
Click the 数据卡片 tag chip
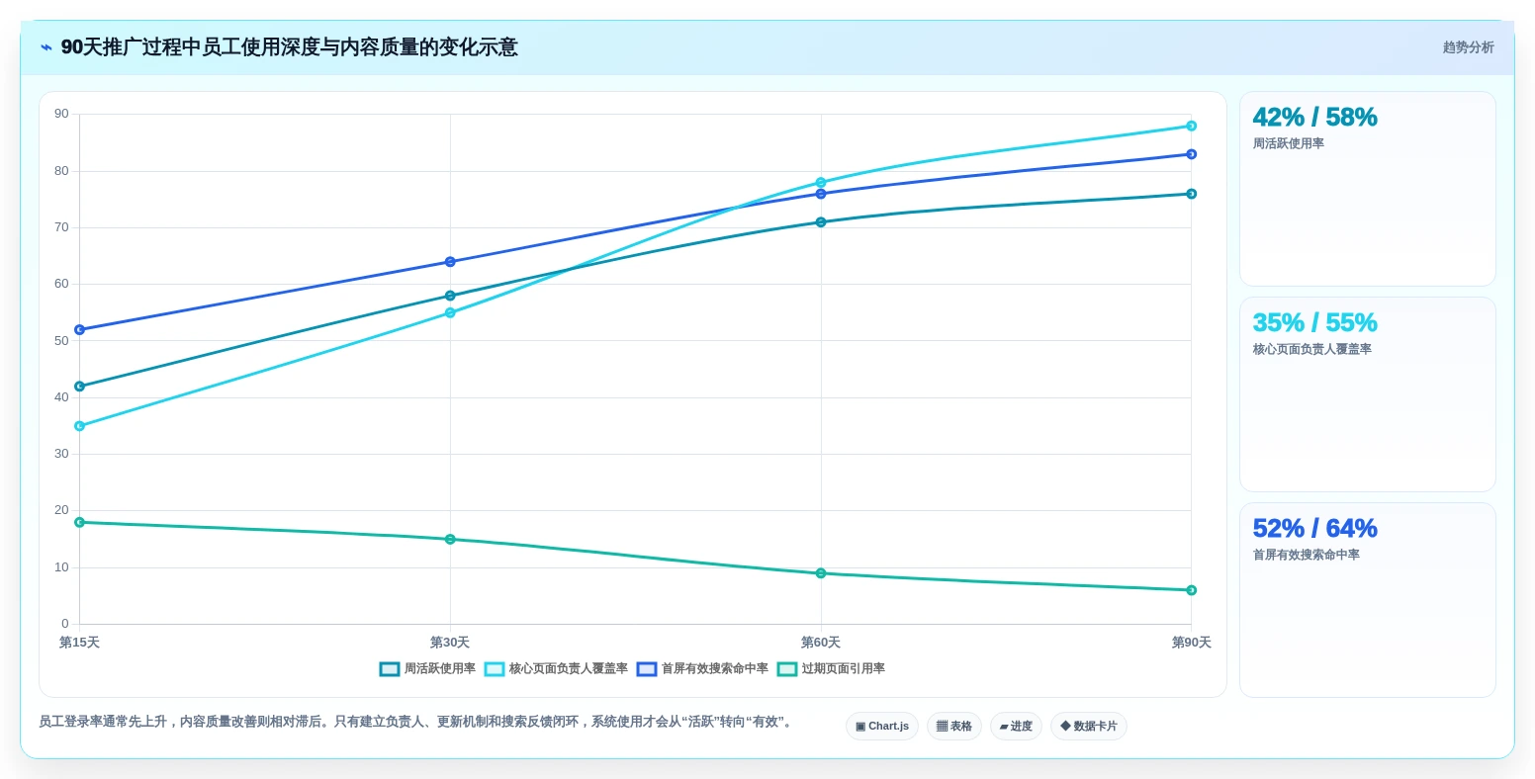click(x=1089, y=727)
